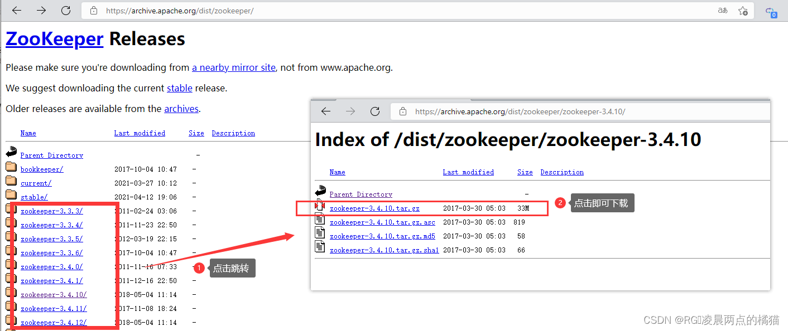
Task: Open the ZooKeeper heading link
Action: pyautogui.click(x=55, y=39)
